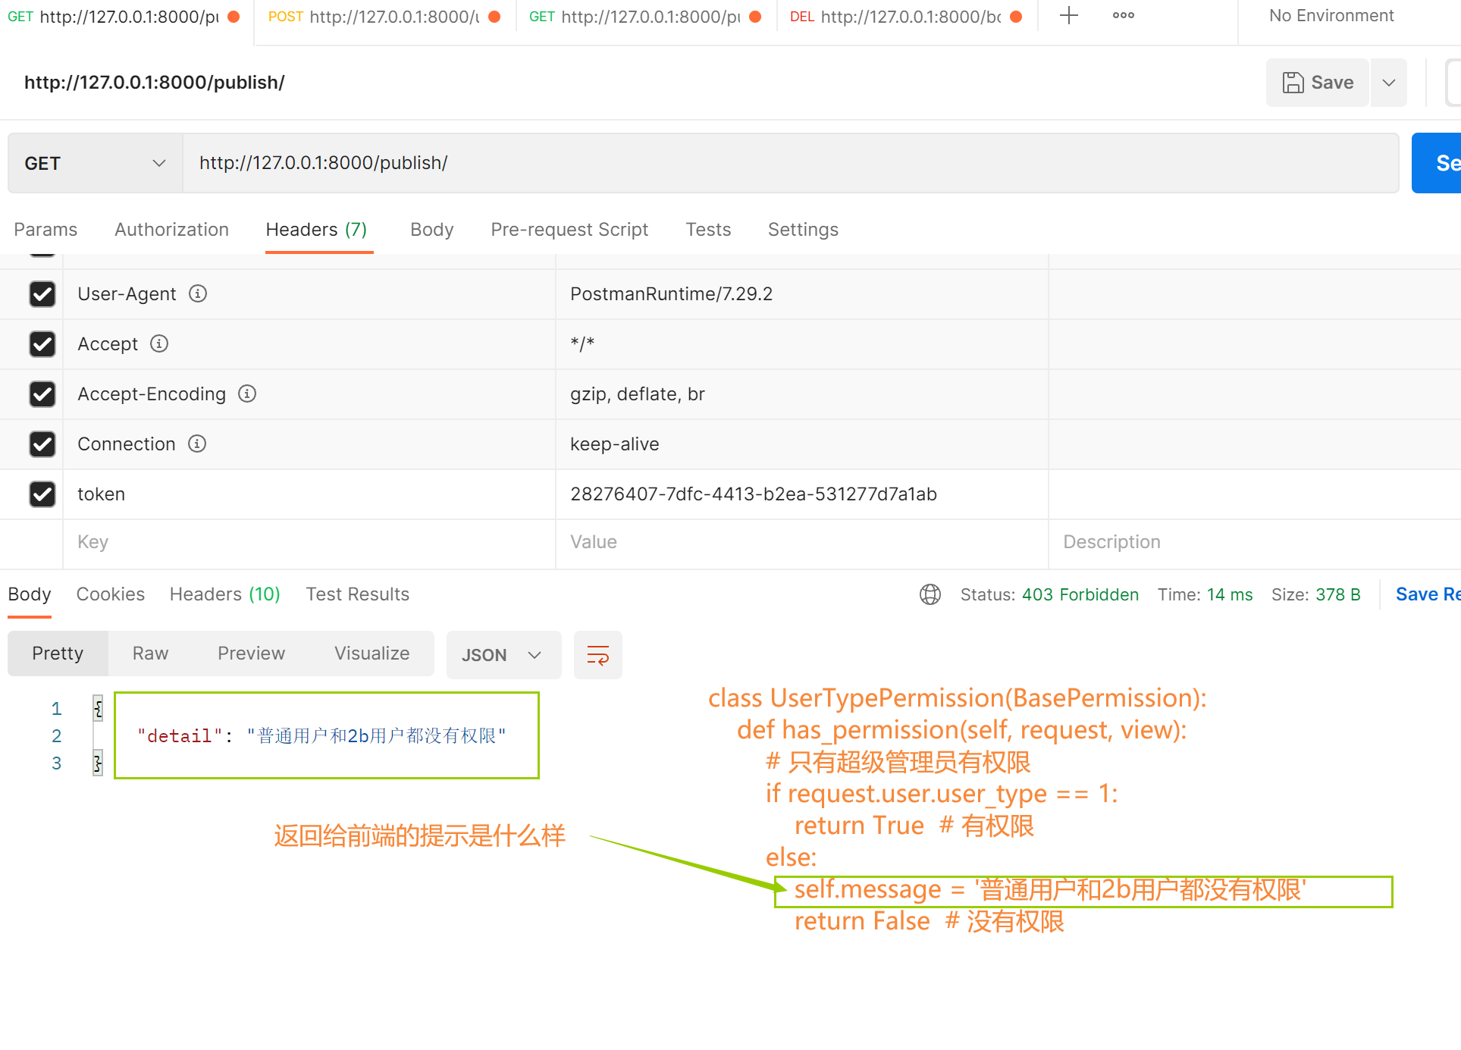Click the info icon beside Accept-Encoding
Viewport: 1461px width, 1050px height.
pyautogui.click(x=247, y=393)
